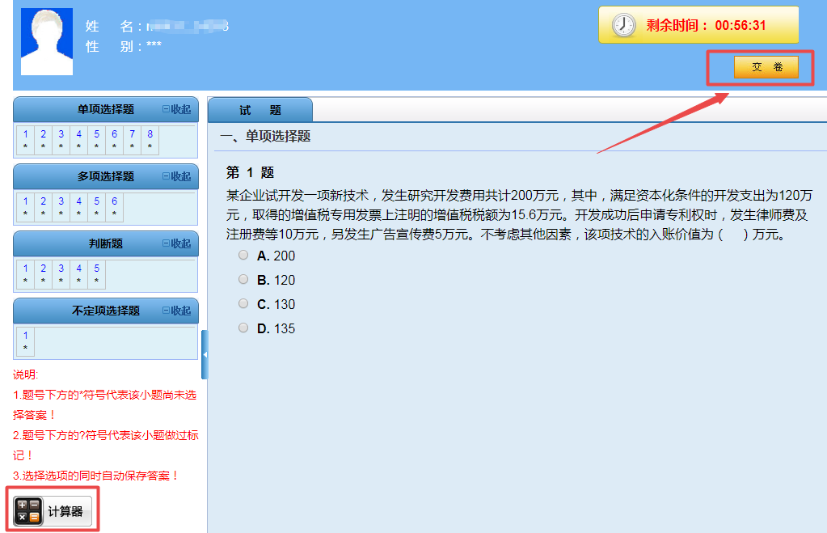
Task: Select answer option B. 120
Action: [243, 279]
